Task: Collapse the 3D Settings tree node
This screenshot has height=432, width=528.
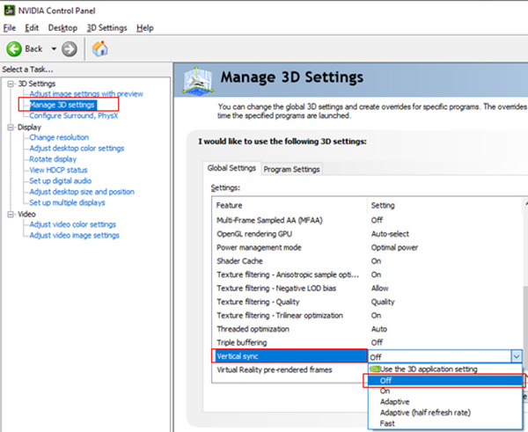Action: [11, 84]
